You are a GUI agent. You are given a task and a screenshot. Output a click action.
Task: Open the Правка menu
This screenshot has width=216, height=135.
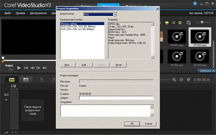click(21, 13)
